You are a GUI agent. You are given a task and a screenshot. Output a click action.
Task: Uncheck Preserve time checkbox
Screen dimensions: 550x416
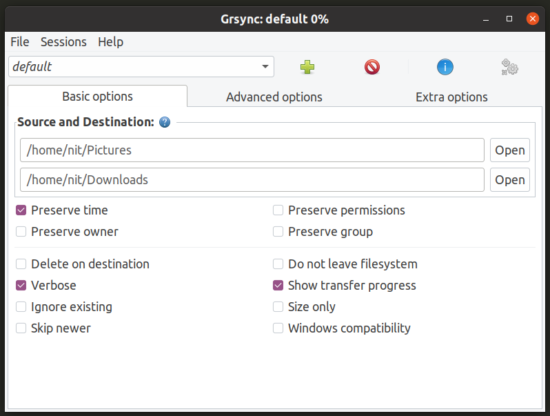[21, 210]
